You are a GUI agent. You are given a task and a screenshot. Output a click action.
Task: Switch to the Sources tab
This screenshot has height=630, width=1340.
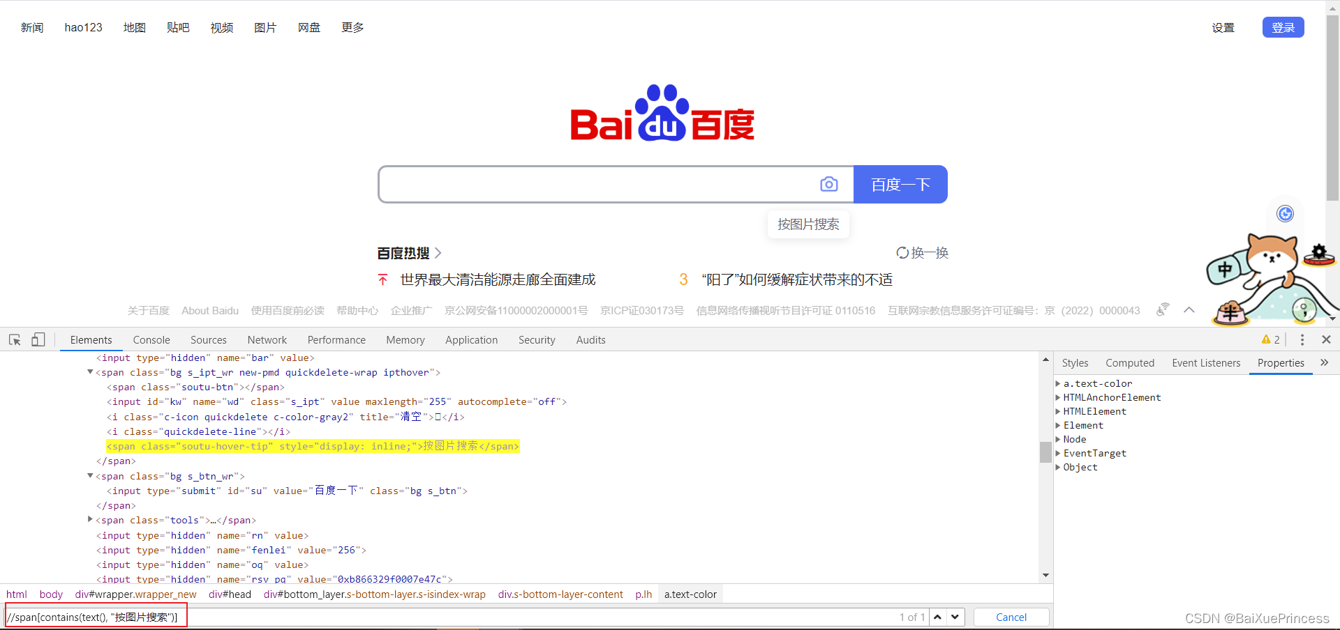[209, 339]
